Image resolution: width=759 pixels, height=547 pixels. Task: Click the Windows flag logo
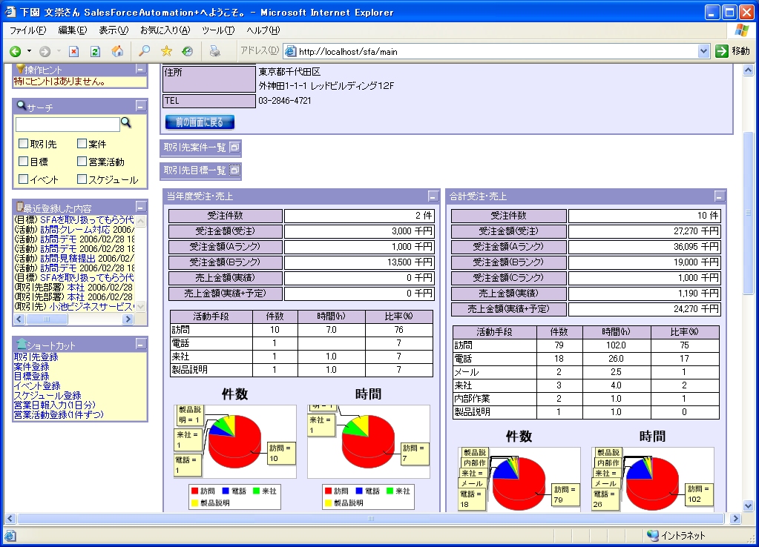tap(742, 30)
